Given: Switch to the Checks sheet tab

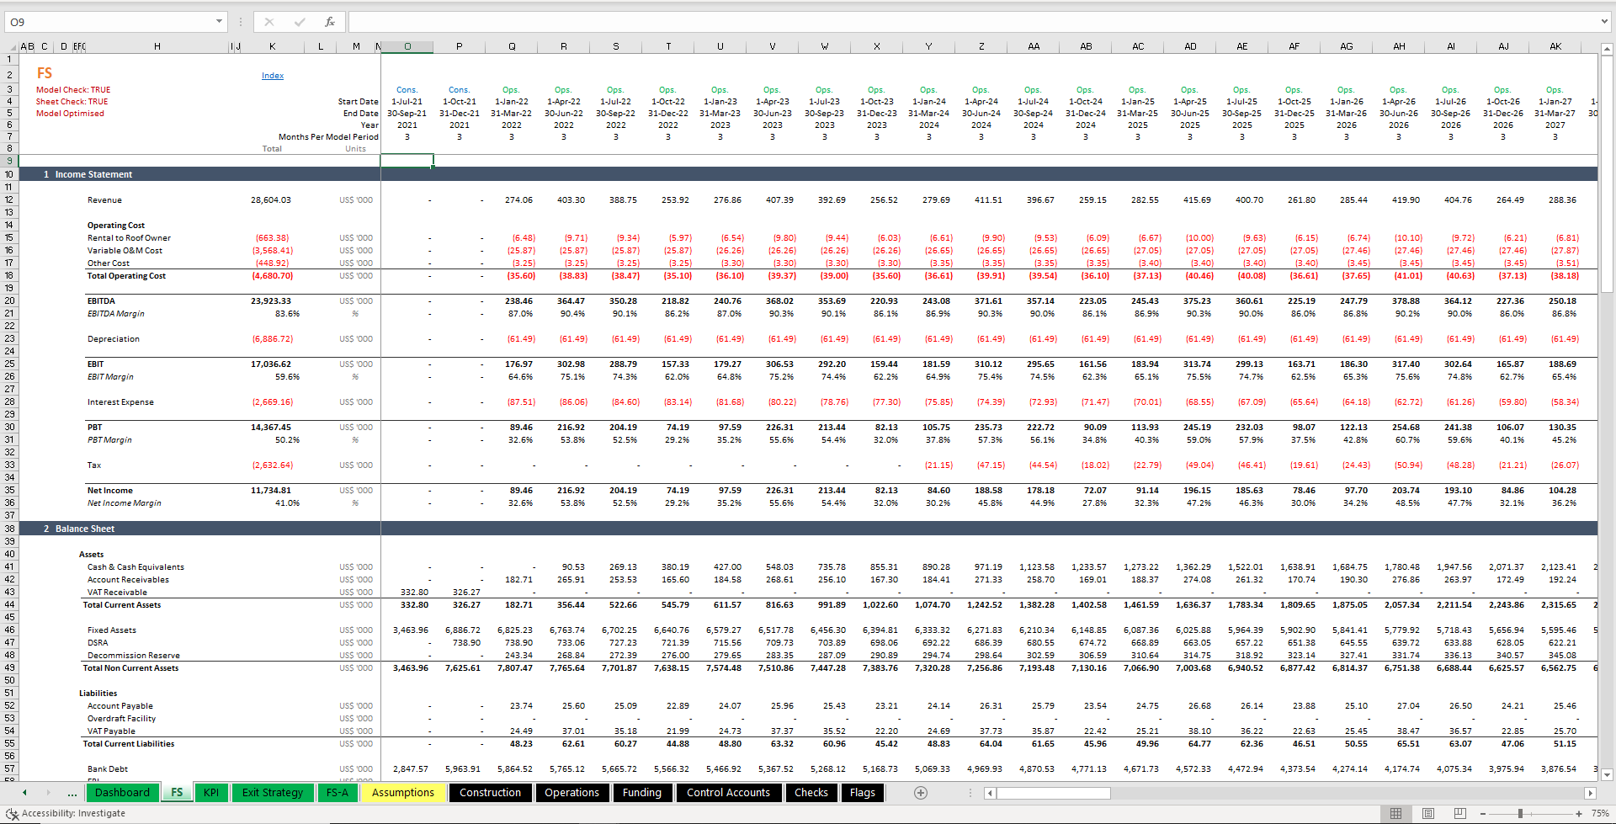Looking at the screenshot, I should click(811, 793).
